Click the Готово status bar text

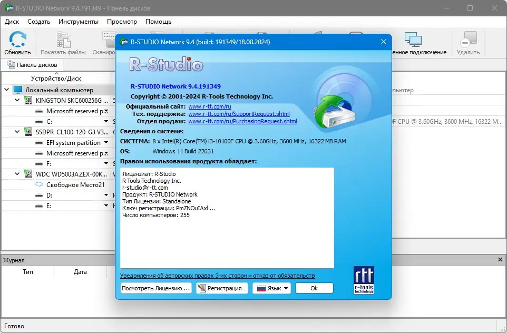tap(14, 326)
